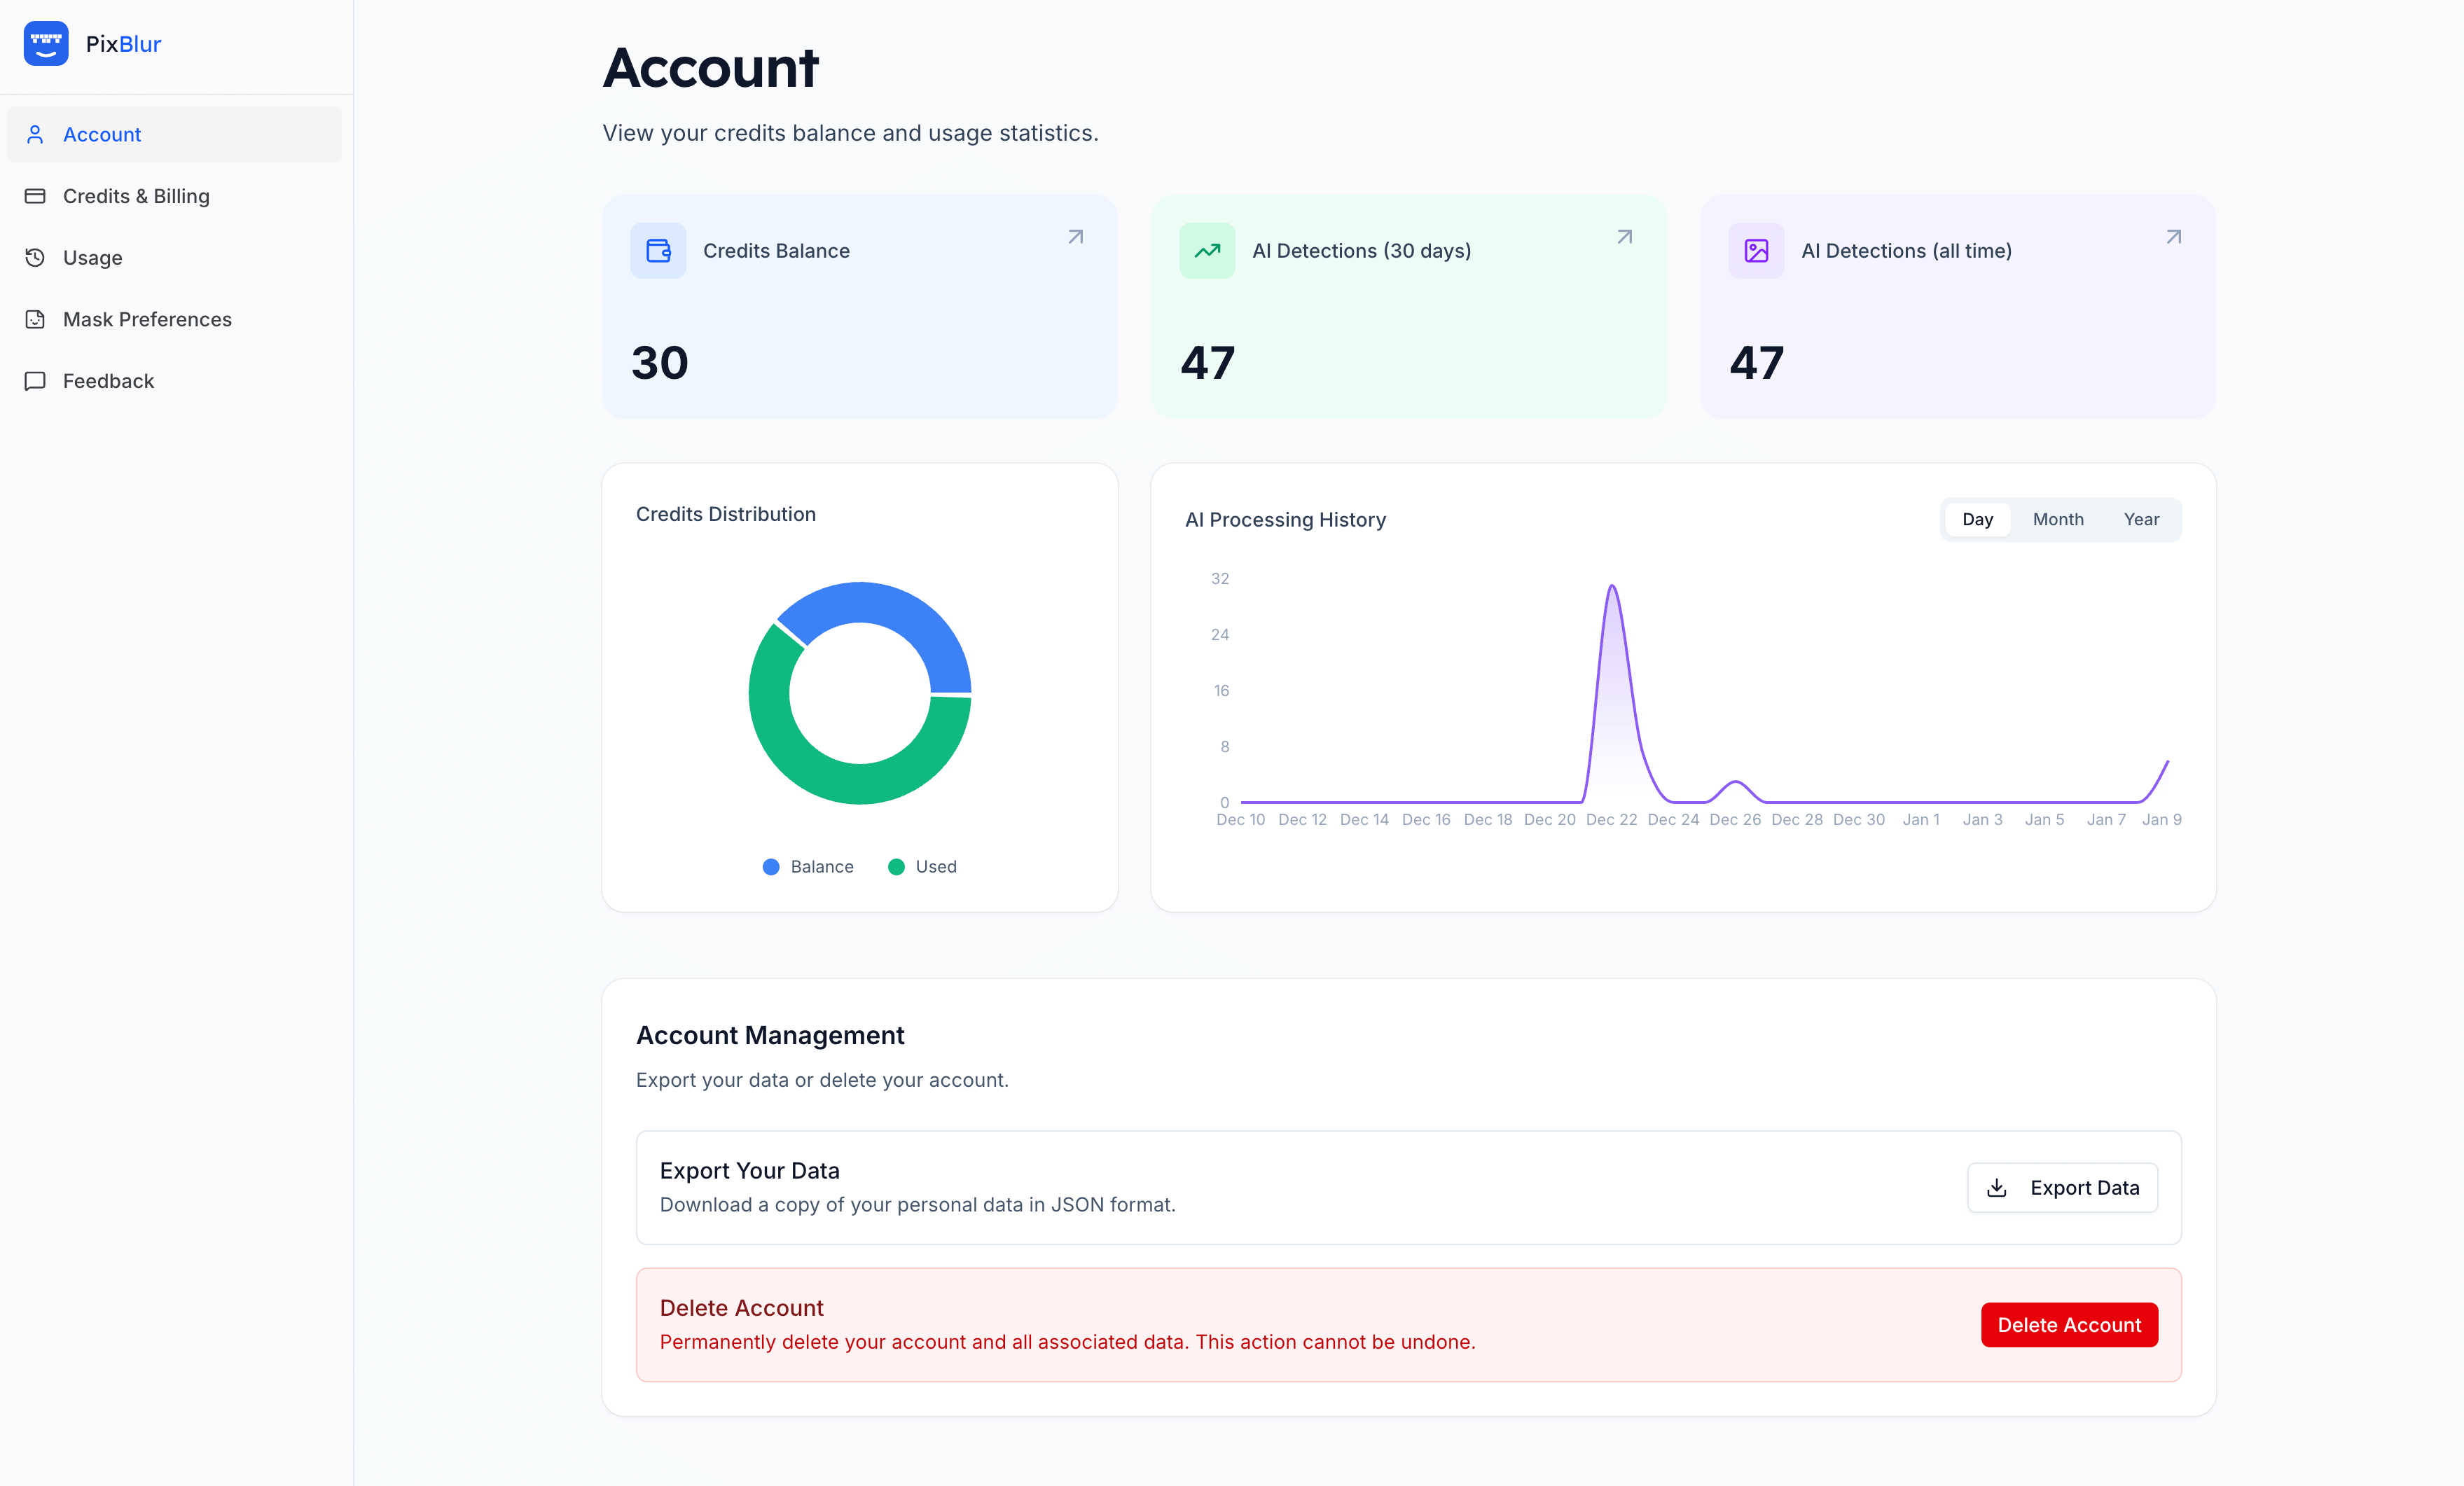Image resolution: width=2464 pixels, height=1486 pixels.
Task: Click the PixBlur logo icon
Action: pos(46,43)
